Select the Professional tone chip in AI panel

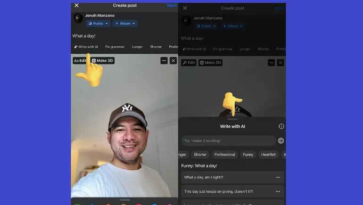(224, 155)
